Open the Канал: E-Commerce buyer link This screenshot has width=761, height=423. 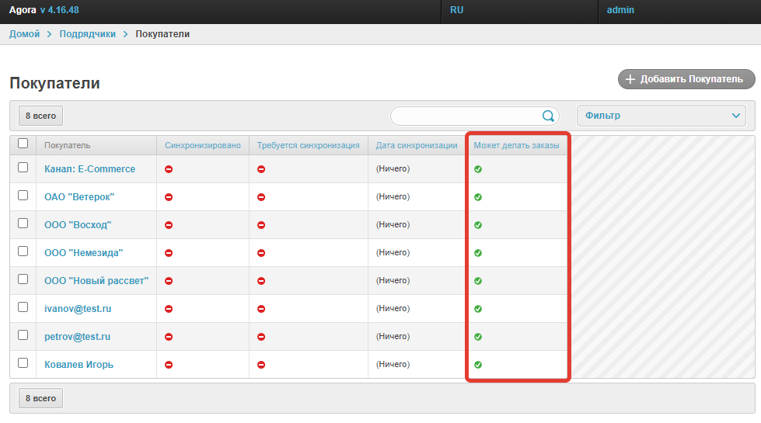pyautogui.click(x=89, y=169)
